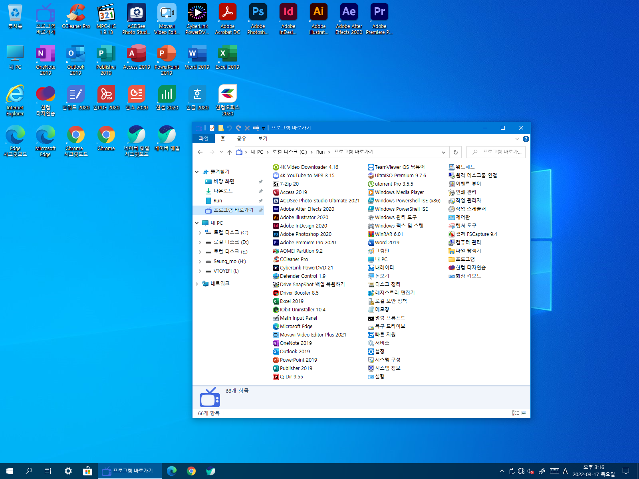
Task: Open Microsoft Store from taskbar
Action: 87,471
